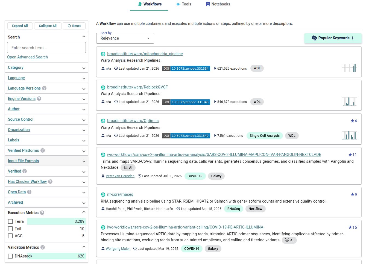Click inside the search term input field

point(46,47)
